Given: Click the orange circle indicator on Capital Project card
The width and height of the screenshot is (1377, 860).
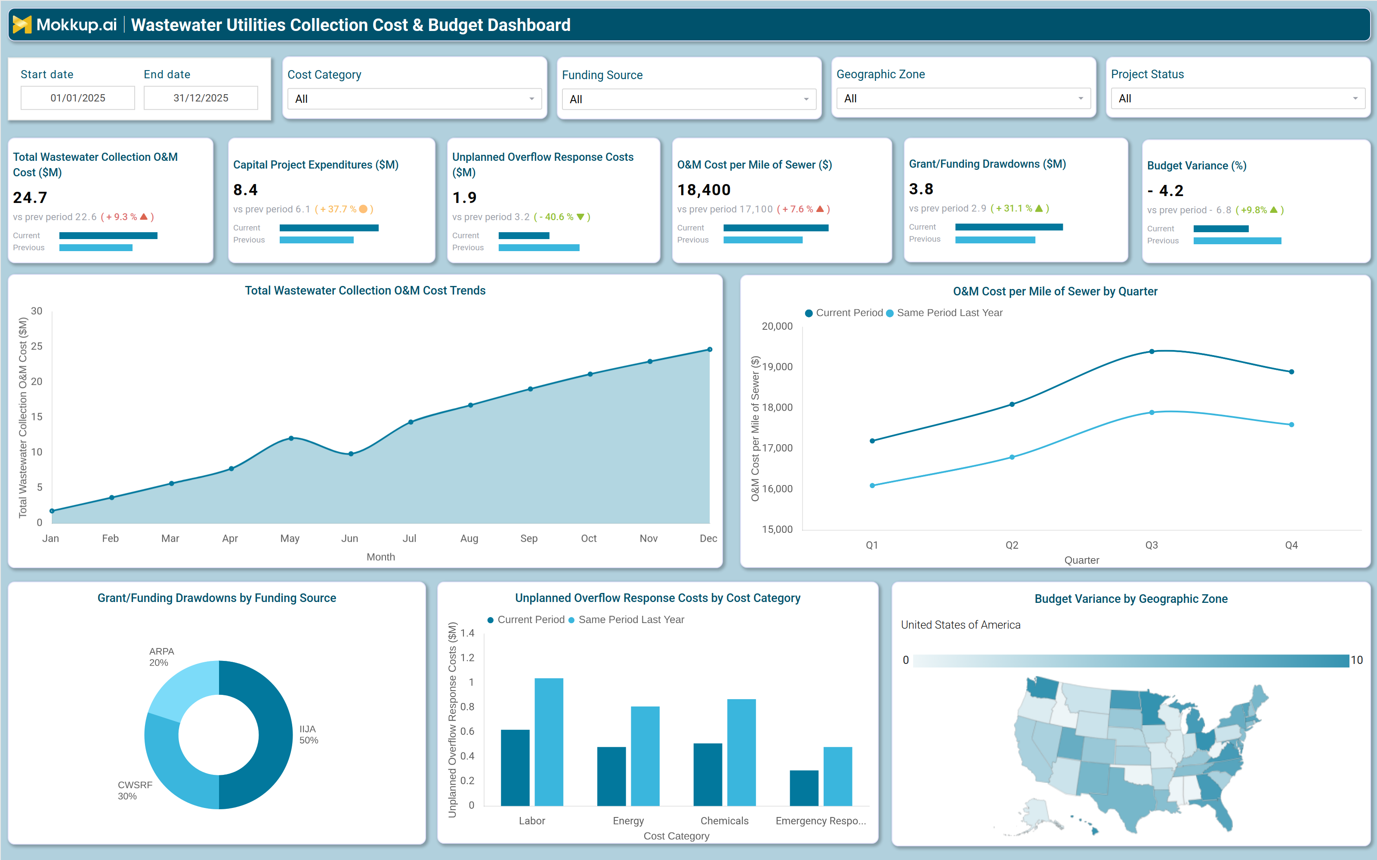Looking at the screenshot, I should tap(363, 209).
